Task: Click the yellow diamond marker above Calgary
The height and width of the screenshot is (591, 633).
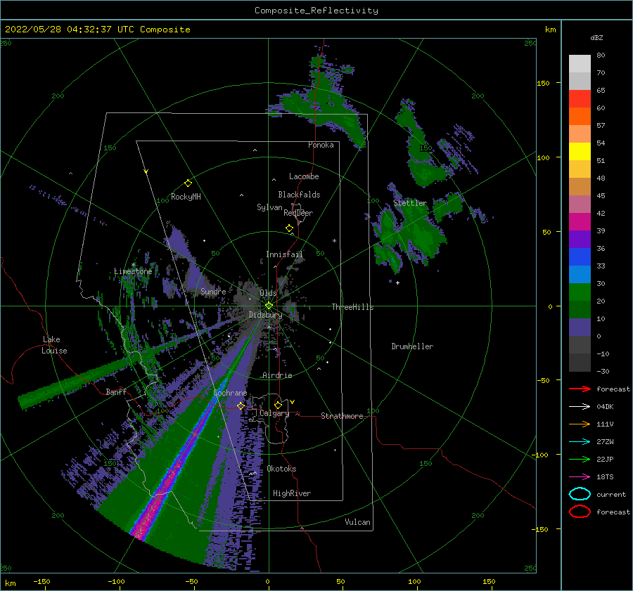Action: click(278, 405)
